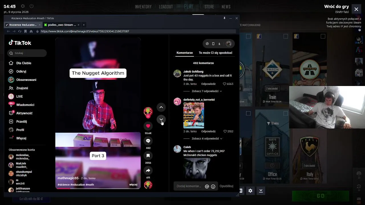Save the video with the bookmark button
This screenshot has width=365, height=205.
tap(148, 155)
